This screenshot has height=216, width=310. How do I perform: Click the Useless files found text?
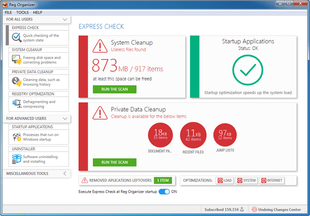(128, 50)
